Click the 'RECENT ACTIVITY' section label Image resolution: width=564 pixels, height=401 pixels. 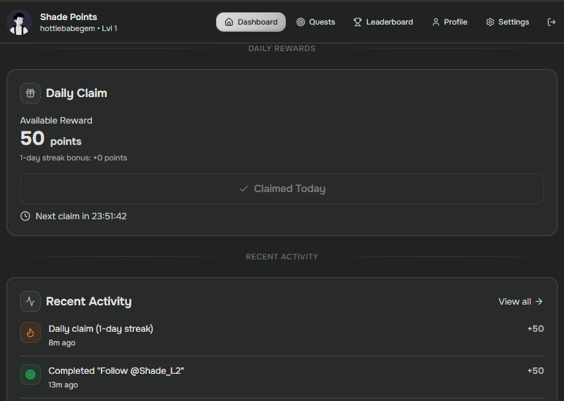281,257
